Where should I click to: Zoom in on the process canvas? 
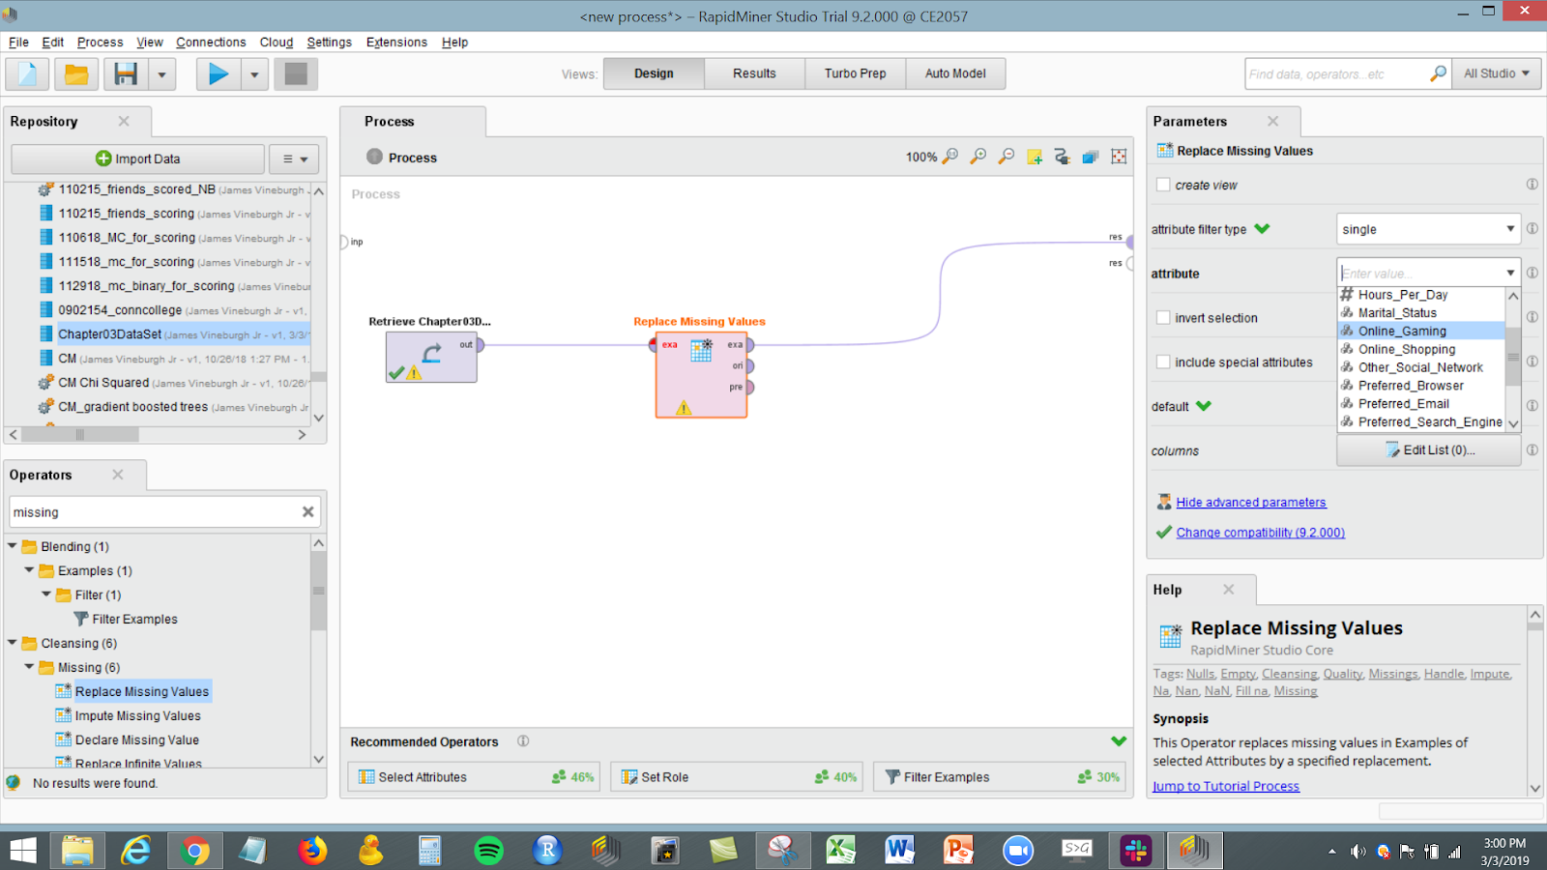(x=978, y=157)
